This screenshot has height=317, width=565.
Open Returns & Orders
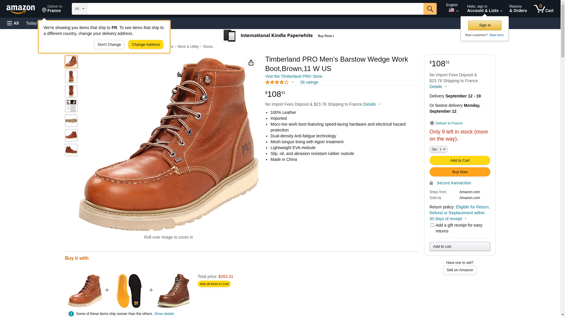pos(518,9)
